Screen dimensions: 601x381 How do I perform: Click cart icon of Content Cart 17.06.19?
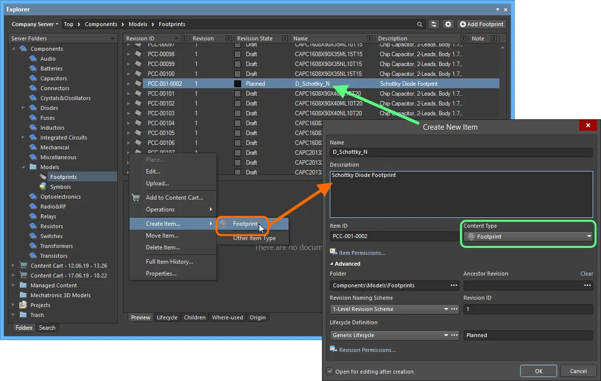(x=23, y=276)
